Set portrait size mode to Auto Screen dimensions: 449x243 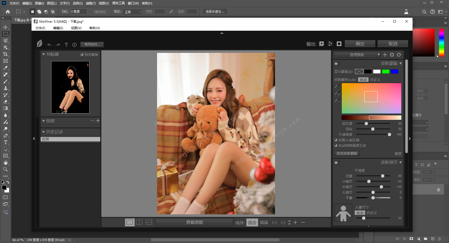click(x=360, y=213)
